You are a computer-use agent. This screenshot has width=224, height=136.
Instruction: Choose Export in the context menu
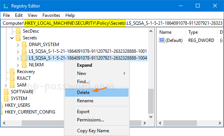pyautogui.click(x=97, y=112)
